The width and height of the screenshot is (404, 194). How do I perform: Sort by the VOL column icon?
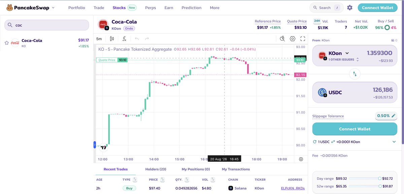tap(213, 180)
